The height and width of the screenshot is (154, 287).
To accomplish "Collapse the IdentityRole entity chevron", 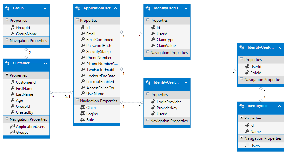I will point(279,106).
